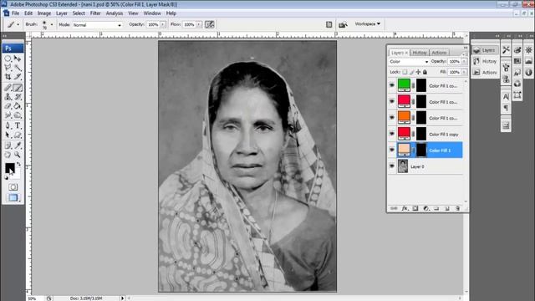The width and height of the screenshot is (535, 301).
Task: Open Flow value arrow
Action: pos(199,24)
